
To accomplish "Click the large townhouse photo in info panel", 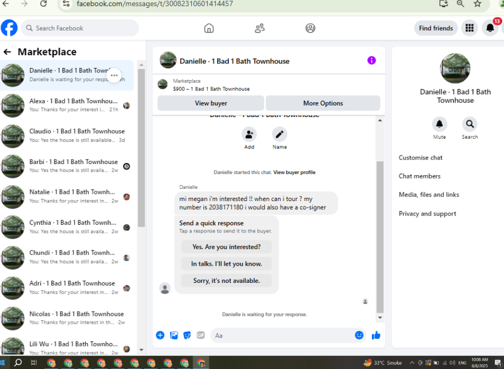I will tap(455, 68).
